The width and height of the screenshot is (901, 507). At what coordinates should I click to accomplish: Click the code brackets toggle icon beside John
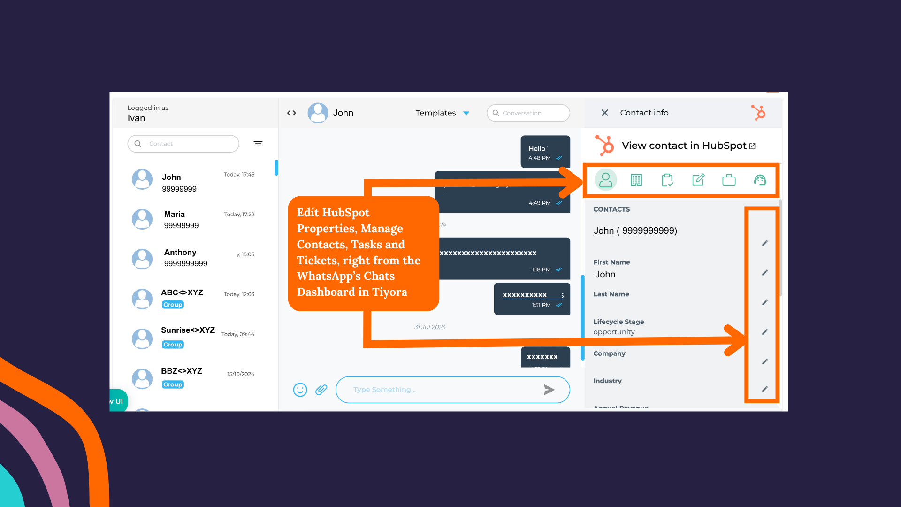pyautogui.click(x=291, y=113)
